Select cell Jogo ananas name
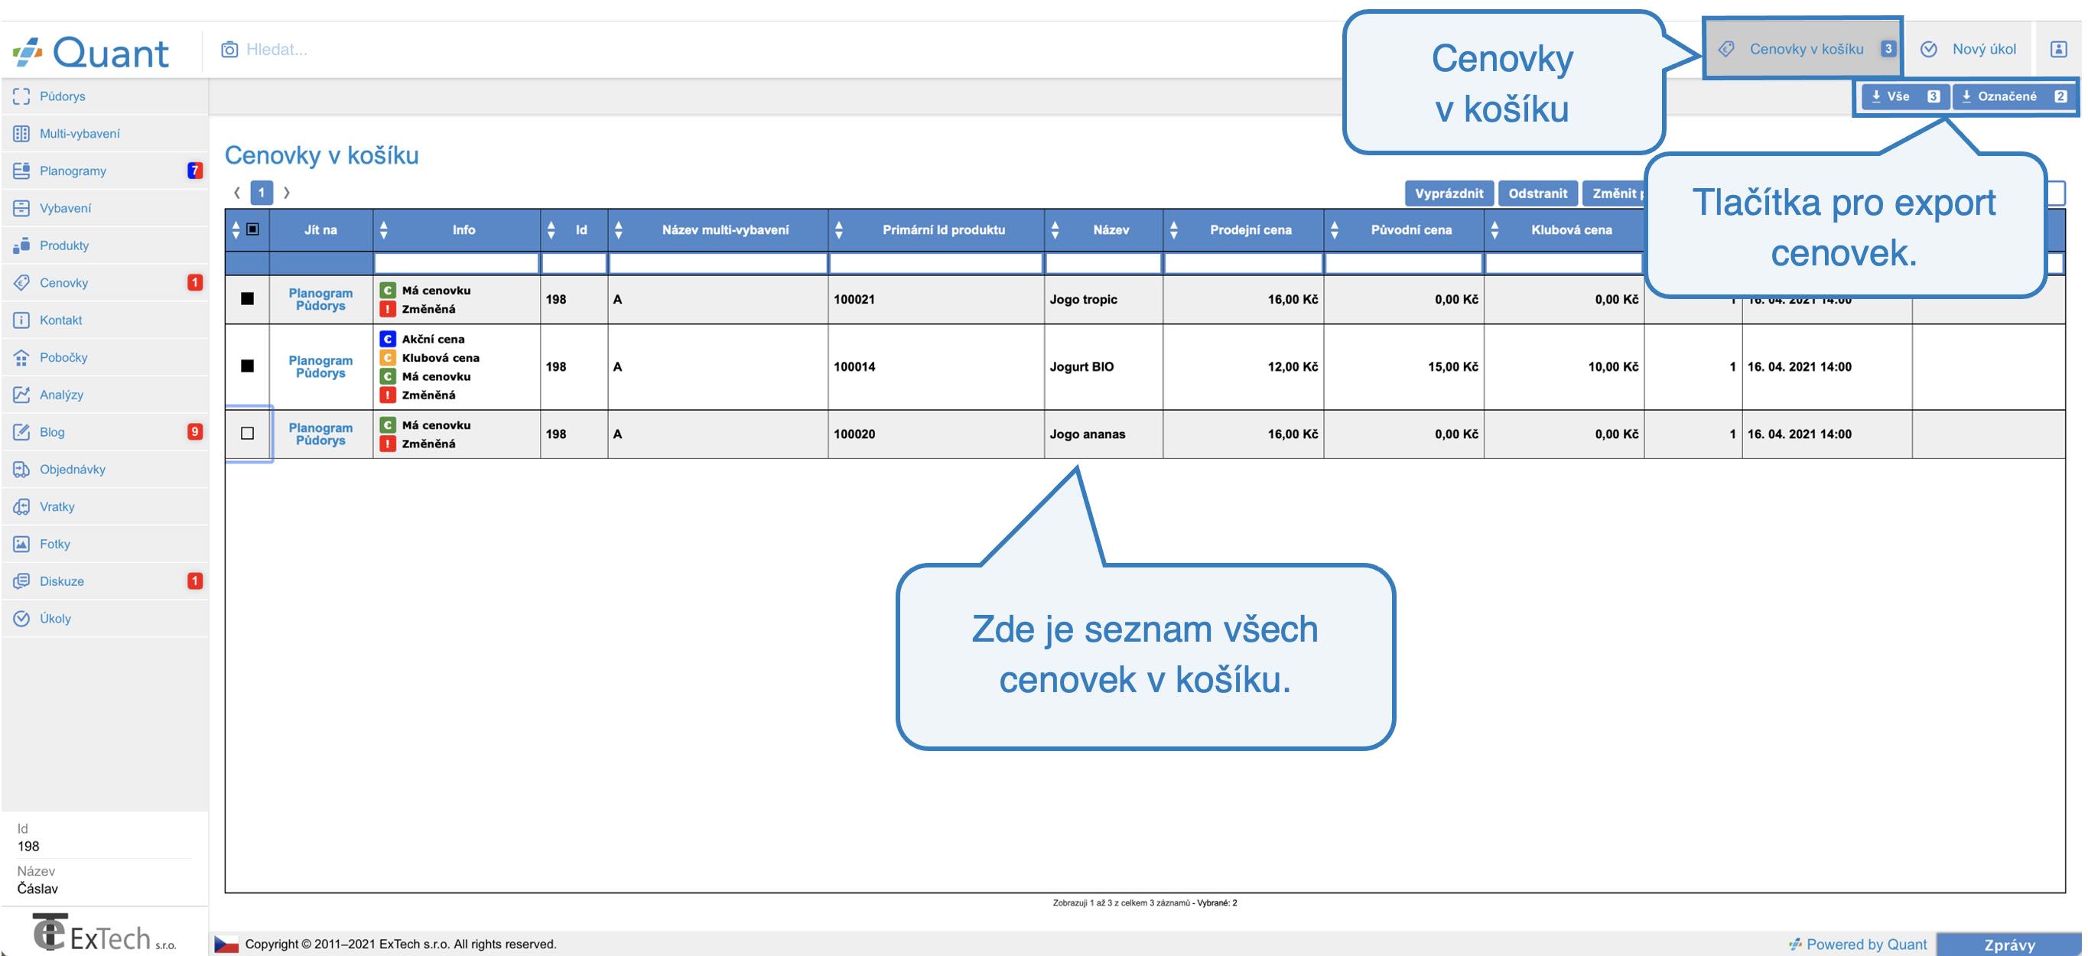 coord(1103,434)
